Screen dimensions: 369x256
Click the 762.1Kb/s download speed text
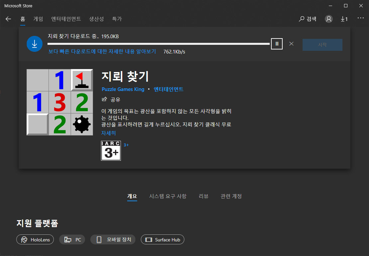click(x=174, y=52)
